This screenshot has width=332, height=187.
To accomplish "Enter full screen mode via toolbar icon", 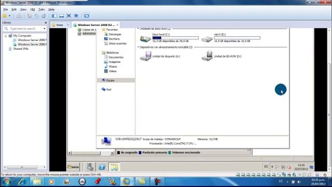I will 68,16.
